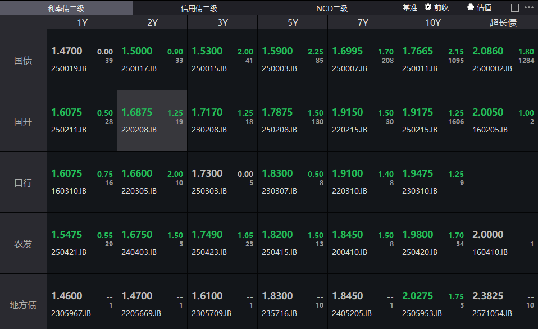Select the 估值 radio button

click(471, 7)
